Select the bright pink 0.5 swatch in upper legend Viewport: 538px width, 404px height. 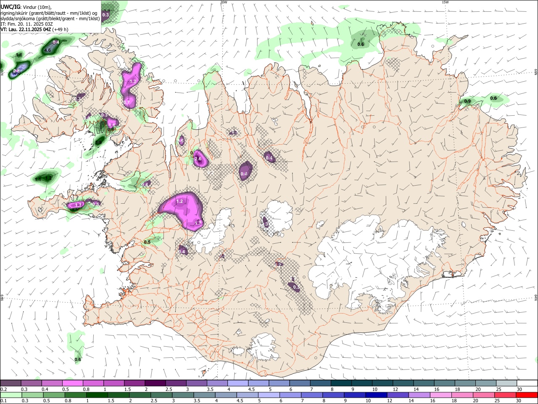point(72,383)
